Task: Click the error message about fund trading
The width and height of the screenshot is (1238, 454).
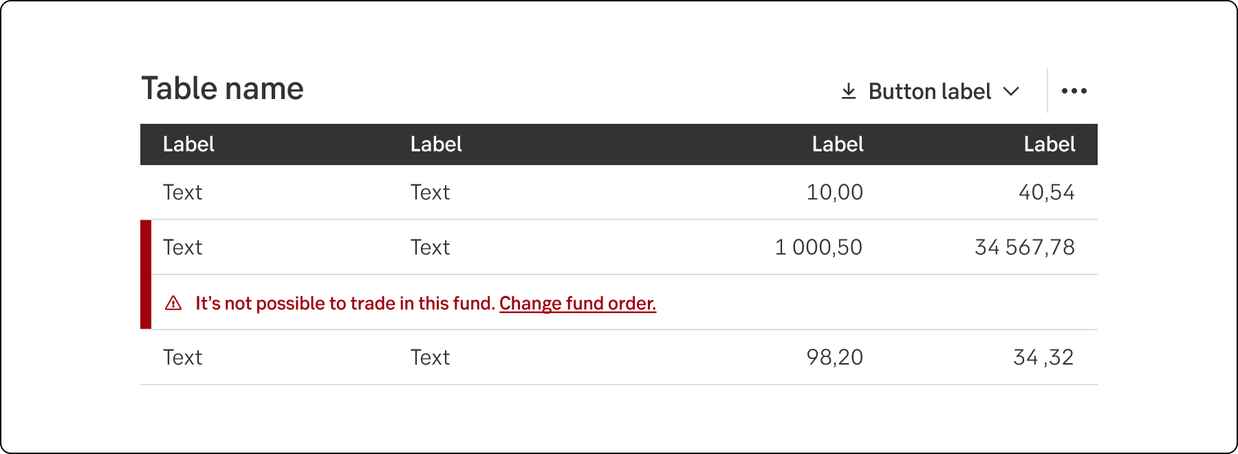Action: 345,303
